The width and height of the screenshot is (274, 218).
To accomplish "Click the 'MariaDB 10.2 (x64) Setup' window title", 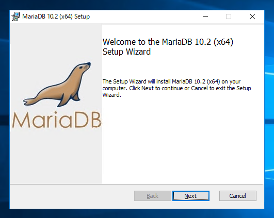I will (56, 16).
